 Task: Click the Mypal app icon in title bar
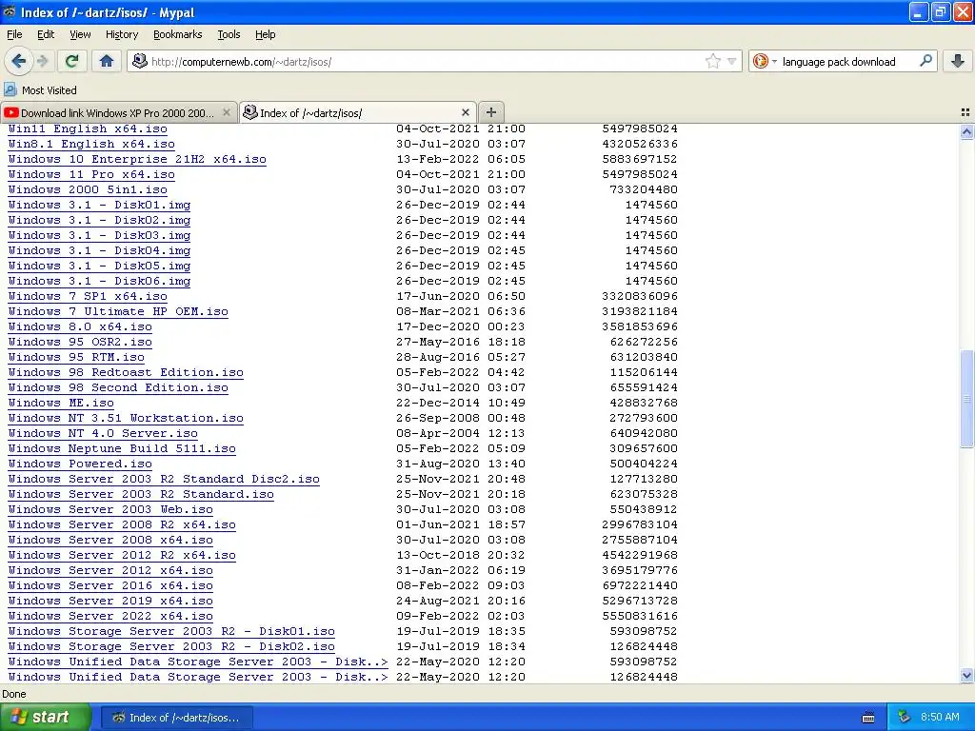[x=10, y=11]
